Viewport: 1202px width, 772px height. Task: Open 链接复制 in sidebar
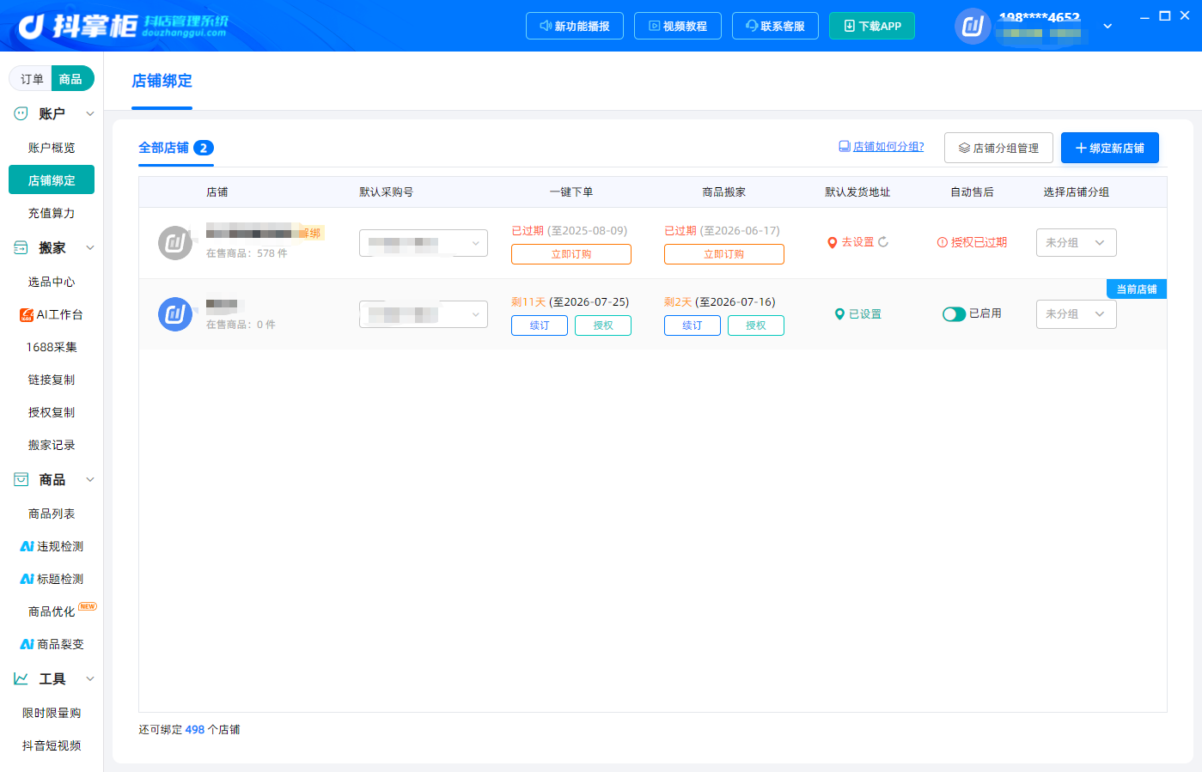[x=52, y=380]
